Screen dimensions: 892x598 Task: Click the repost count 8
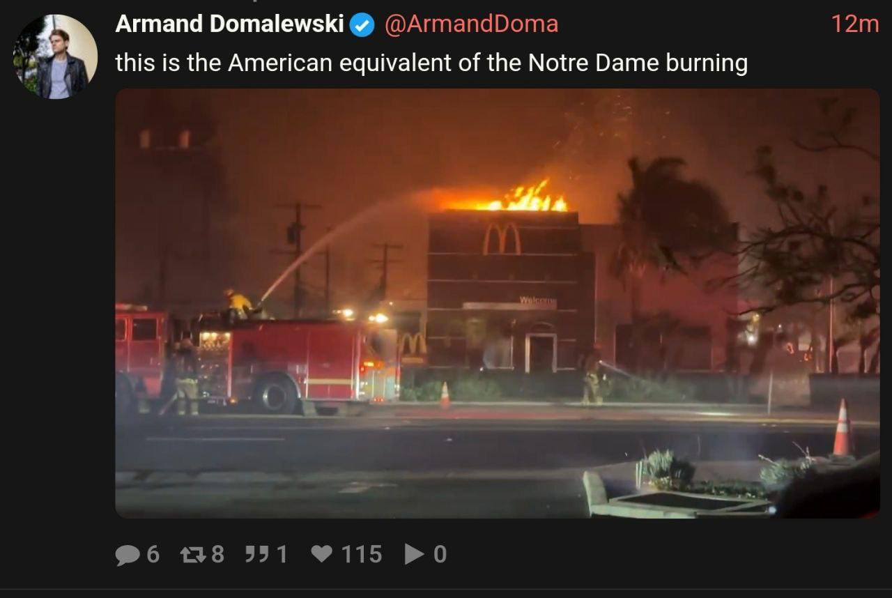coord(217,554)
